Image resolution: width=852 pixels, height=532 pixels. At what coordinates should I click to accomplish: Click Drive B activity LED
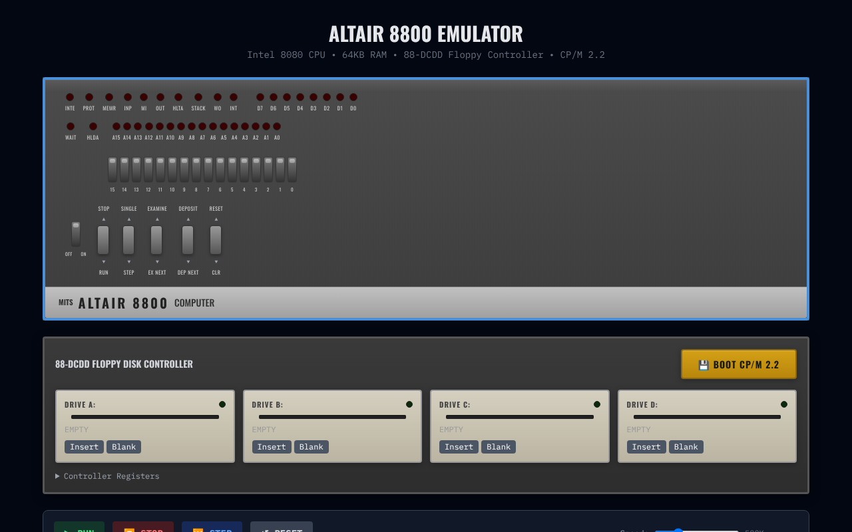coord(409,404)
